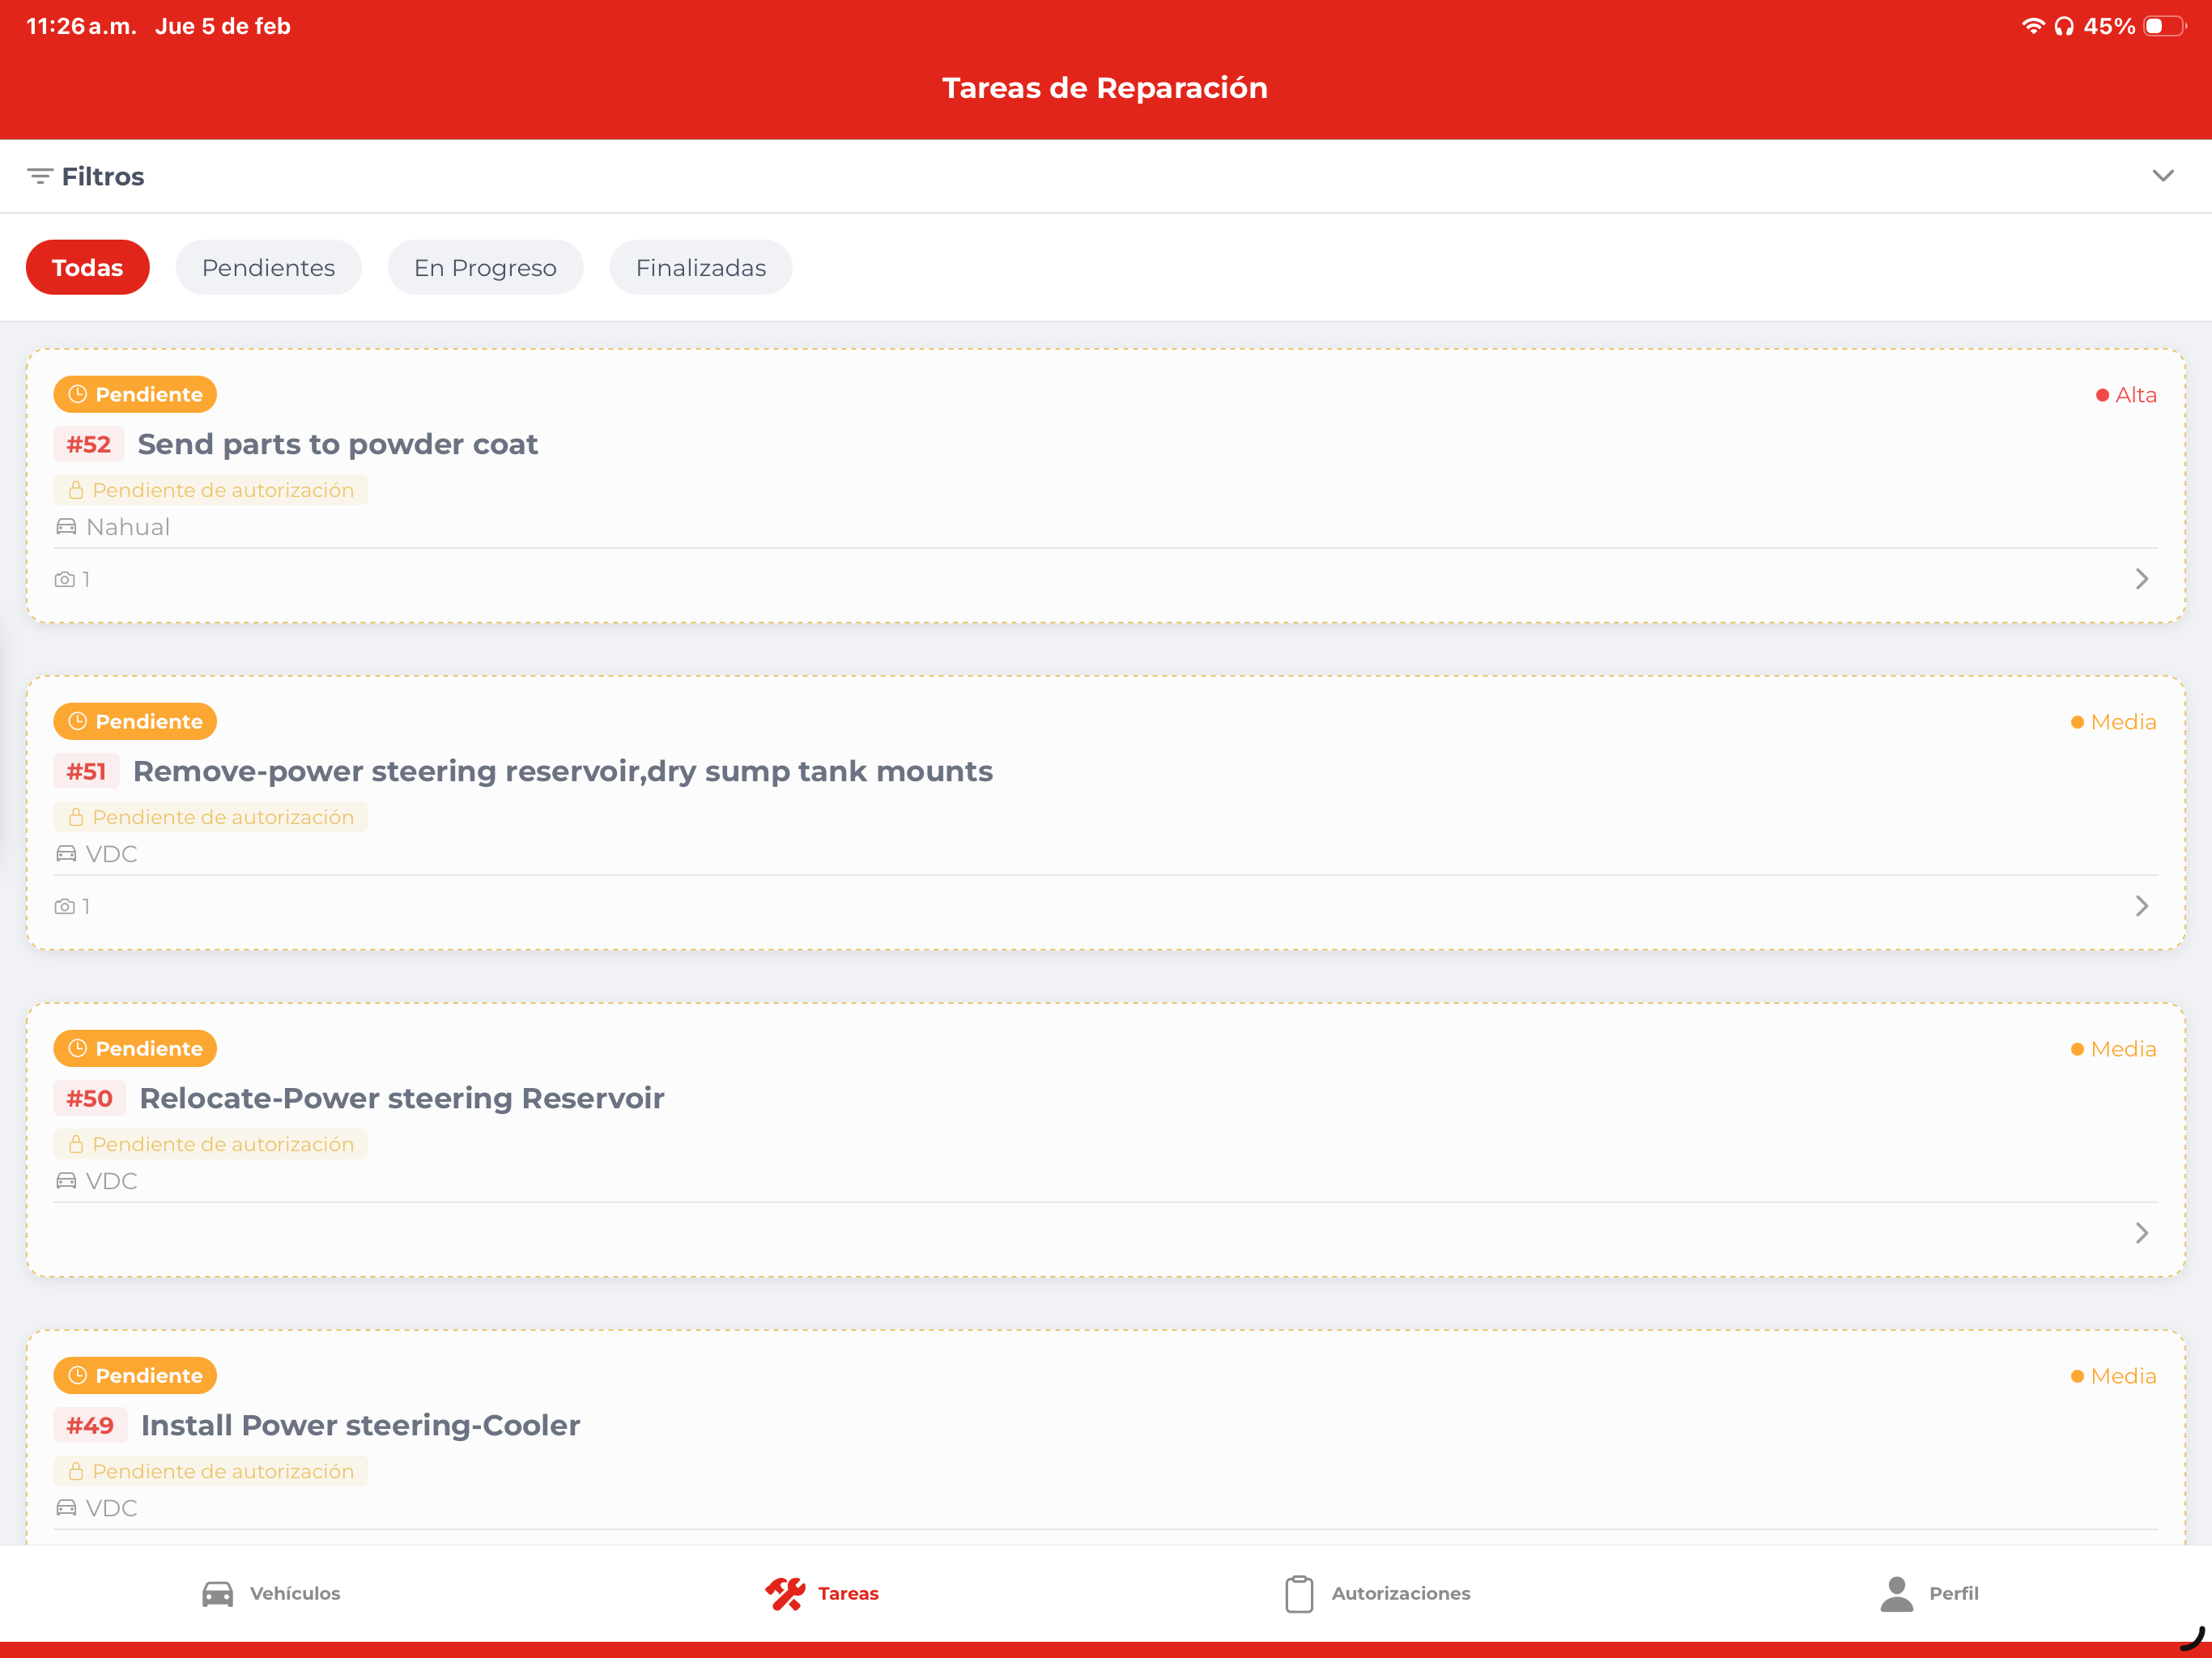Image resolution: width=2212 pixels, height=1658 pixels.
Task: Tap the lock icon on task #50 authorization badge
Action: [x=76, y=1144]
